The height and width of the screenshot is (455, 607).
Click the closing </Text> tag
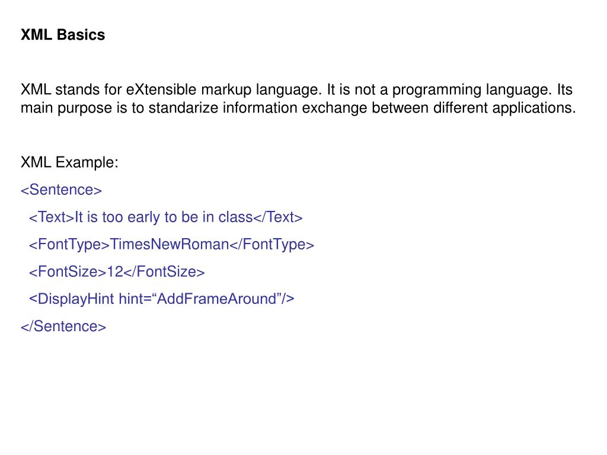277,217
